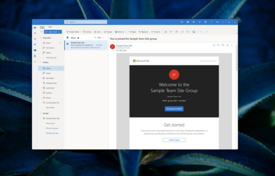Image resolution: width=275 pixels, height=176 pixels.
Task: Open the message header more actions ellipsis
Action: [x=232, y=45]
